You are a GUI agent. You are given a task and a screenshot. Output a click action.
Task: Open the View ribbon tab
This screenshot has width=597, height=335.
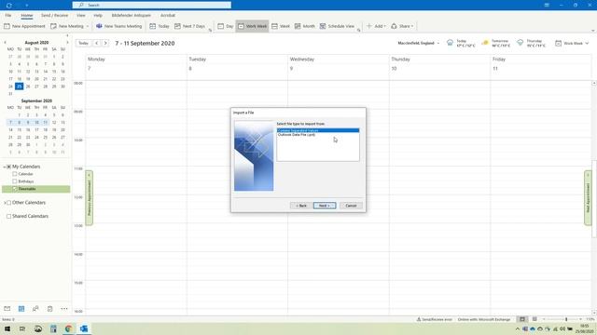[81, 15]
